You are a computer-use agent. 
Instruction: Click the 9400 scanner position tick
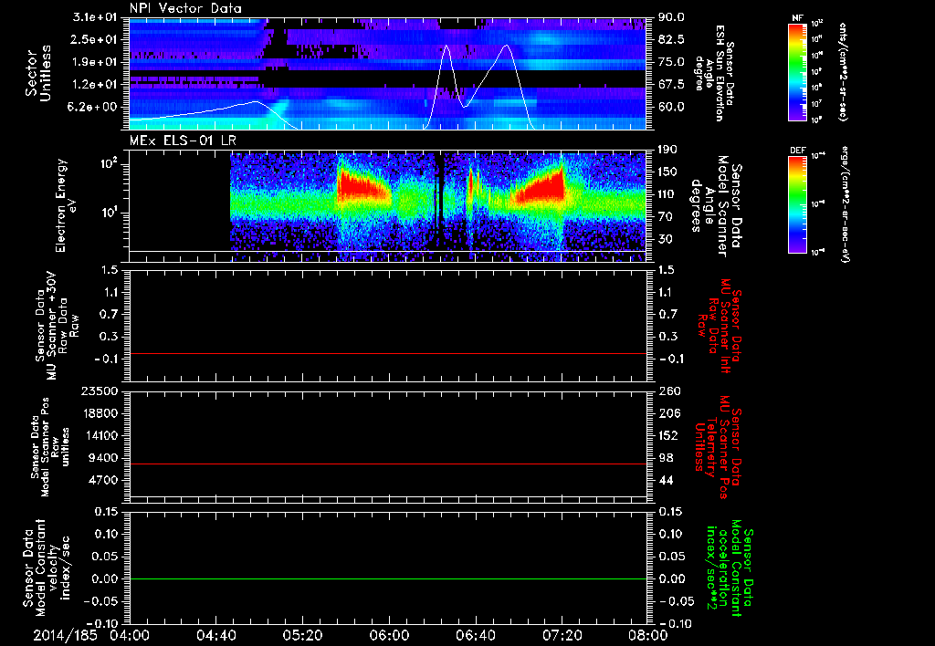[x=104, y=458]
